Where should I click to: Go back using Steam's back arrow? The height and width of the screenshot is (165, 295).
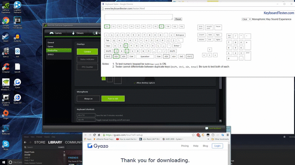coord(25,142)
